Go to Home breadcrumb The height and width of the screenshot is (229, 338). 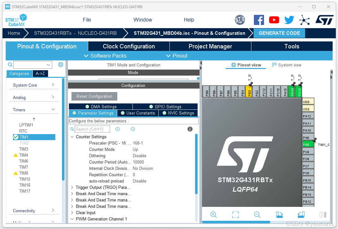pyautogui.click(x=14, y=33)
